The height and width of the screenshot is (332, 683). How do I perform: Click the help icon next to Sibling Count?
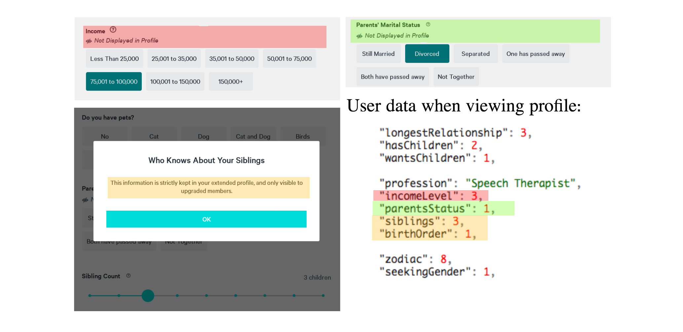pyautogui.click(x=129, y=275)
